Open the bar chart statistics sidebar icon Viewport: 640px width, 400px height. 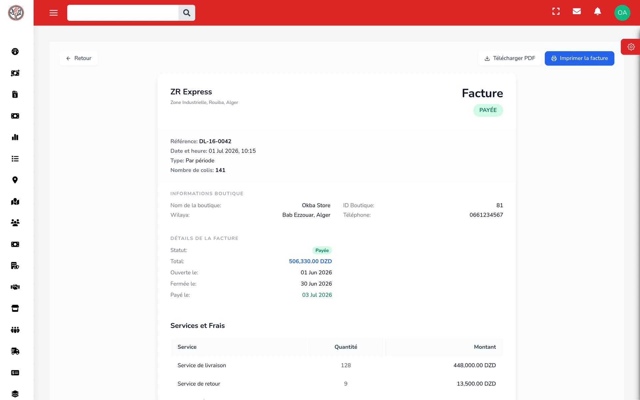click(15, 137)
